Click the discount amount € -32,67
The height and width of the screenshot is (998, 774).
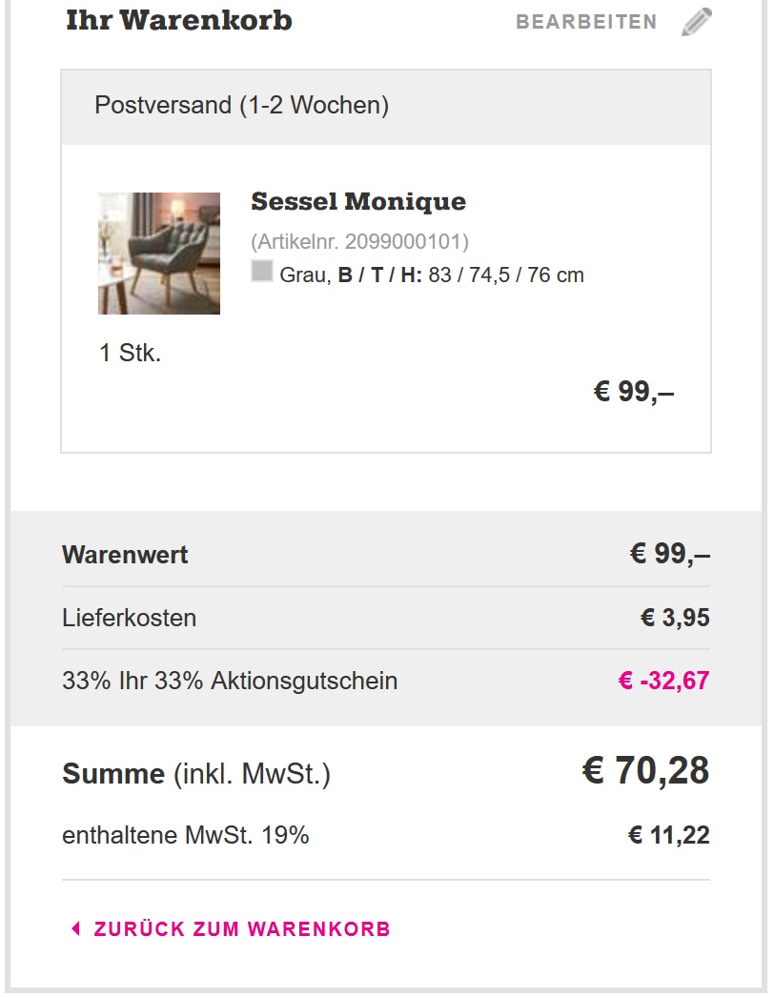(x=663, y=682)
